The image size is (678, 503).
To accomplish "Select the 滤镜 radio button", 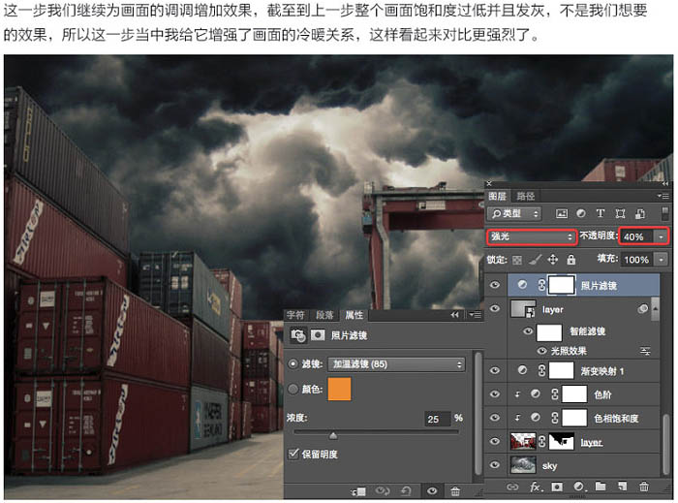I will click(x=293, y=364).
